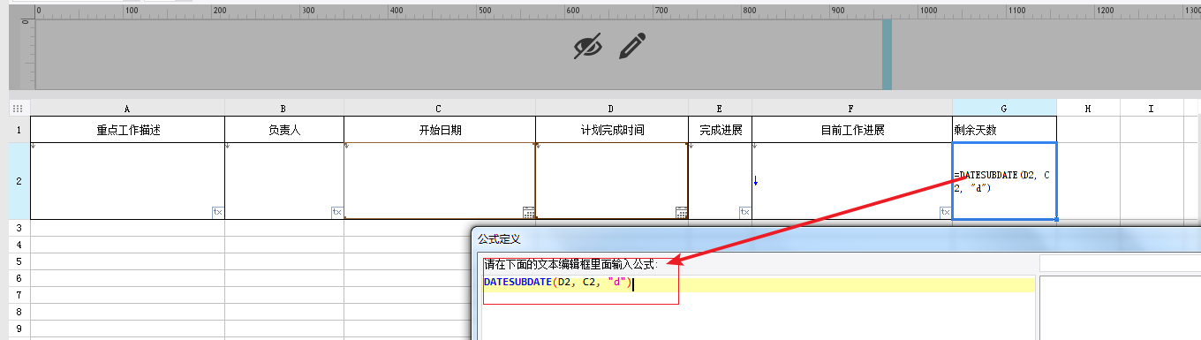1201x340 pixels.
Task: Select column header I
Action: 1152,108
